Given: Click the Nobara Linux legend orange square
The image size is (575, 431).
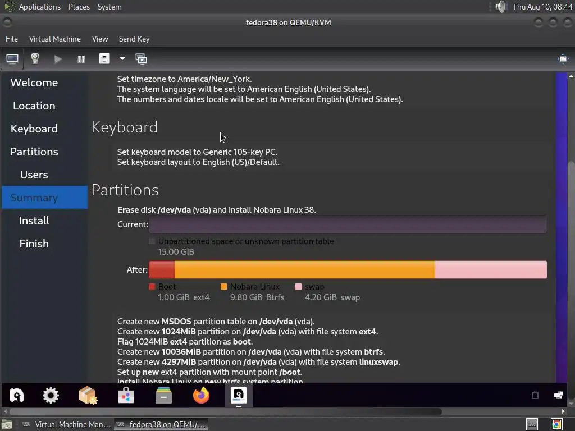Looking at the screenshot, I should tap(223, 287).
